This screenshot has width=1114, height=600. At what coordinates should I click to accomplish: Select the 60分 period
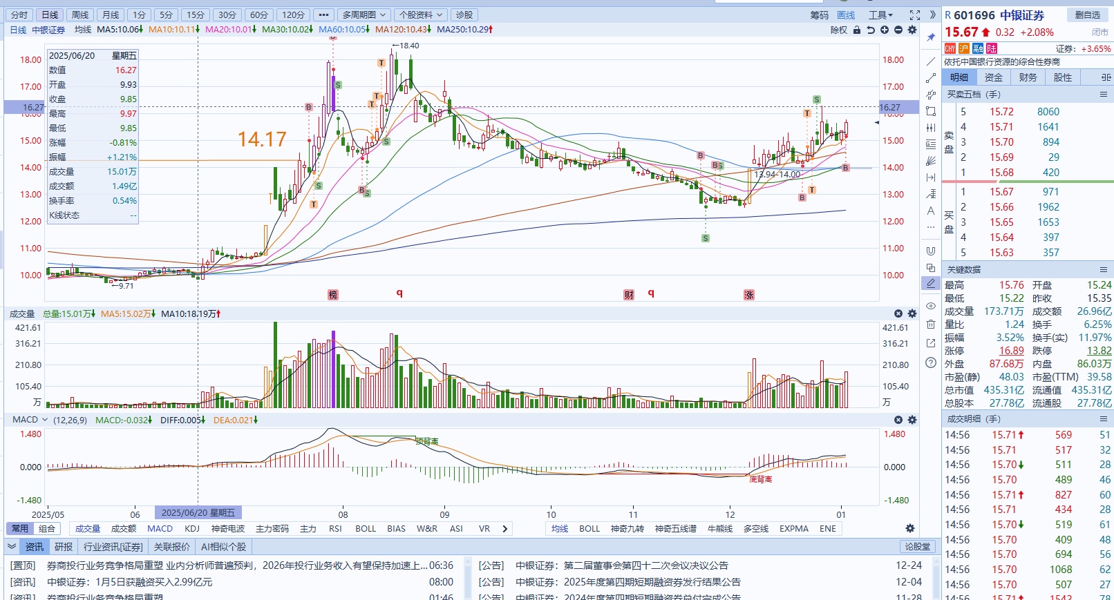(259, 14)
